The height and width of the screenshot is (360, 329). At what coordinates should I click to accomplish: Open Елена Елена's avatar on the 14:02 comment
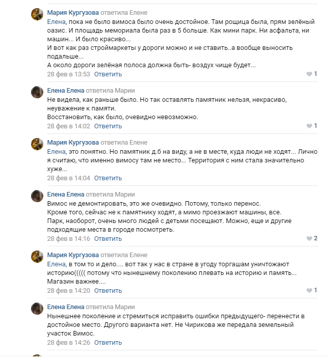pos(37,92)
